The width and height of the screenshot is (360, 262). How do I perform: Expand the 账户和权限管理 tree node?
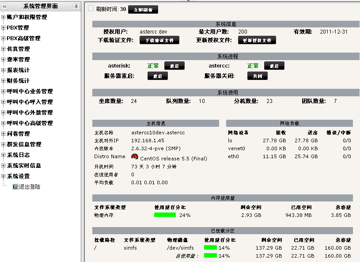[x=4, y=17]
